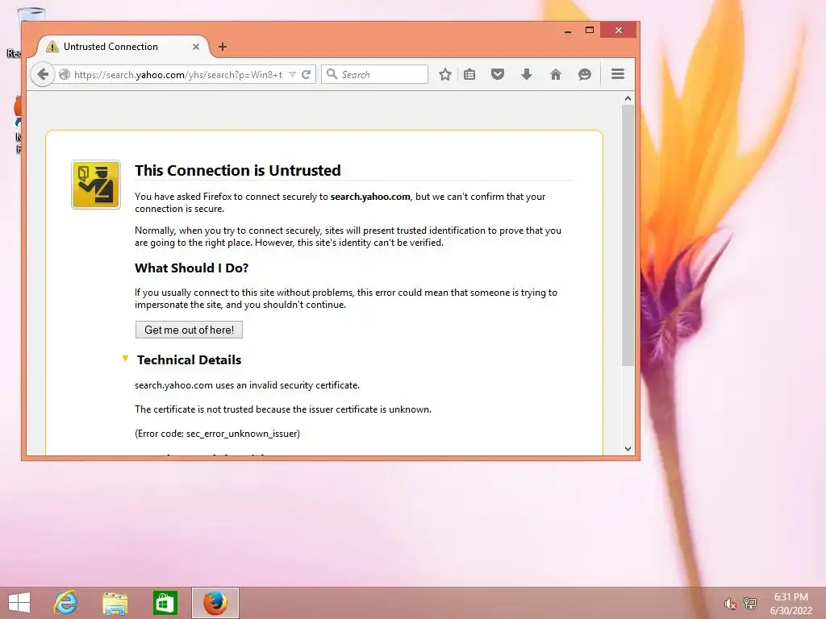Image resolution: width=826 pixels, height=619 pixels.
Task: Open File Explorer from taskbar
Action: (115, 603)
